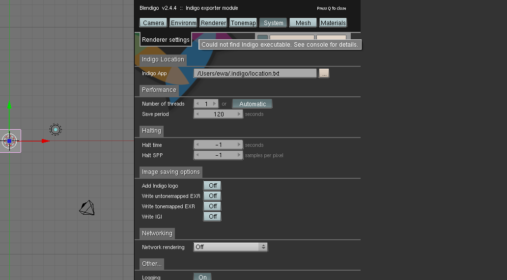Viewport: 507px width, 280px height.
Task: Increase the number of threads
Action: point(214,104)
